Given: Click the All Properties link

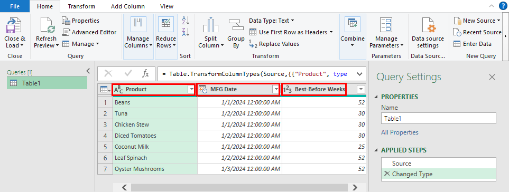Looking at the screenshot, I should 400,132.
